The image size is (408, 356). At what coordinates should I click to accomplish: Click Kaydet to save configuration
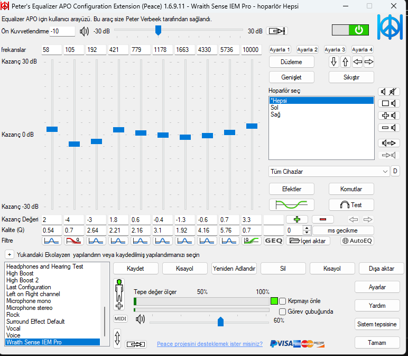[x=136, y=269]
